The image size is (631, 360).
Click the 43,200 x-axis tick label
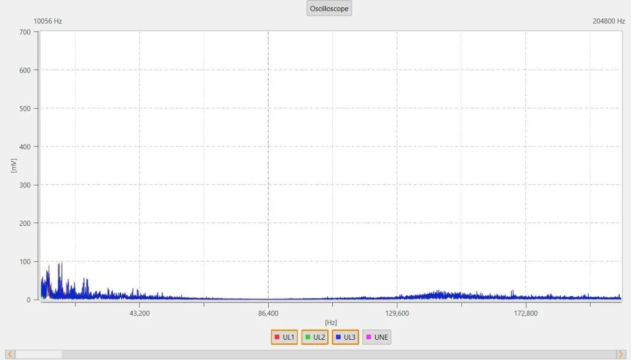click(139, 313)
